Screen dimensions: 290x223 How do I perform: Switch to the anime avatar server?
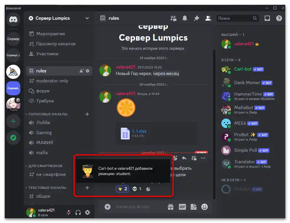[13, 104]
